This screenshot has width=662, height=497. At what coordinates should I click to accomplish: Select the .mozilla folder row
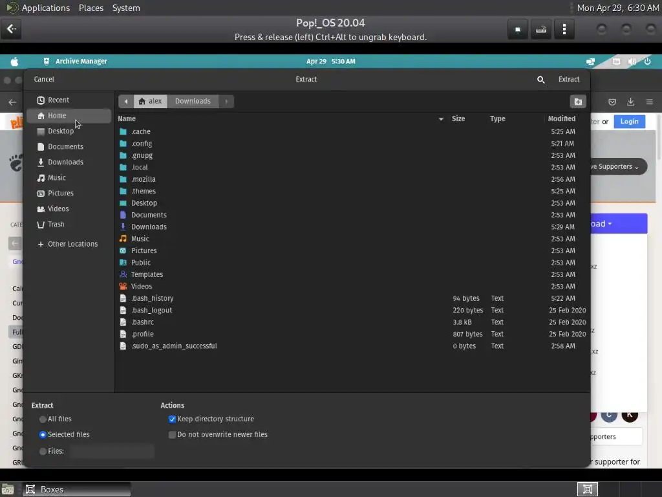352,179
